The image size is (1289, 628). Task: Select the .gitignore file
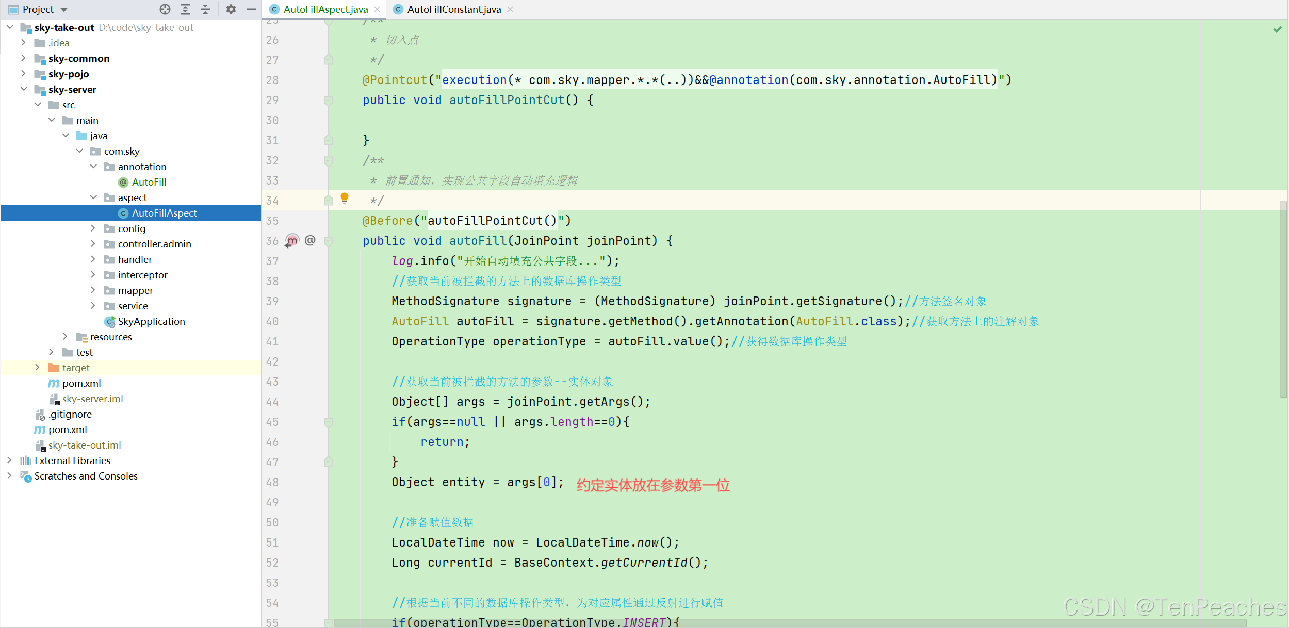(70, 414)
